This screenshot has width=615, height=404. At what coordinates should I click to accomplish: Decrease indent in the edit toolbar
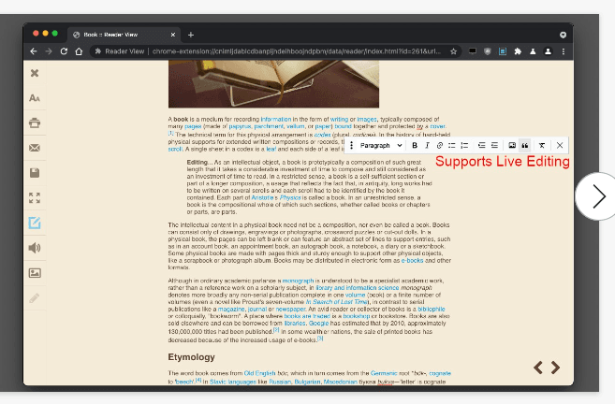(x=482, y=145)
